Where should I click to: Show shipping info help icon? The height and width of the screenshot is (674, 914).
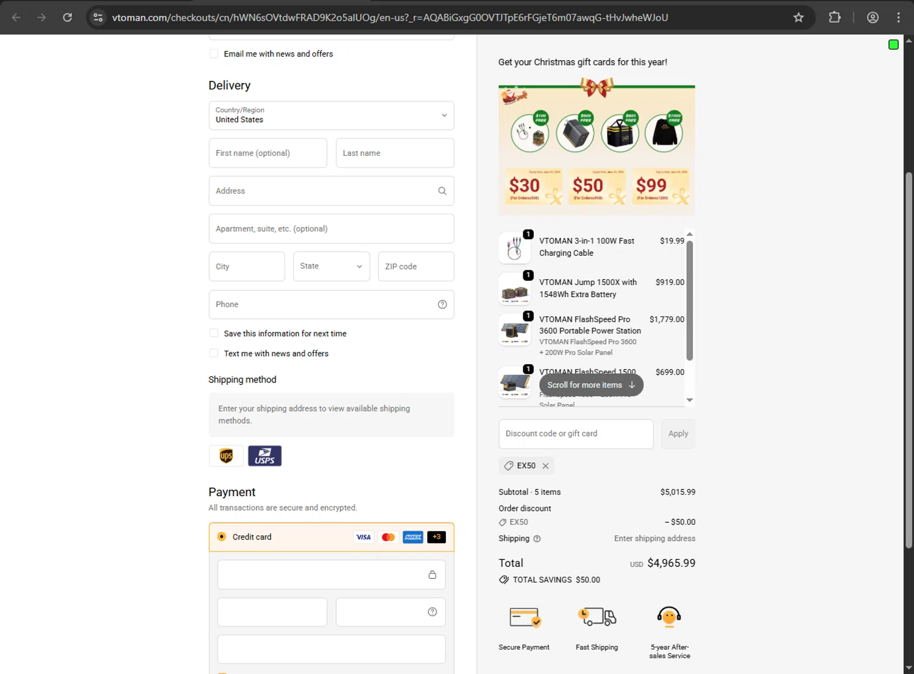[x=537, y=539]
